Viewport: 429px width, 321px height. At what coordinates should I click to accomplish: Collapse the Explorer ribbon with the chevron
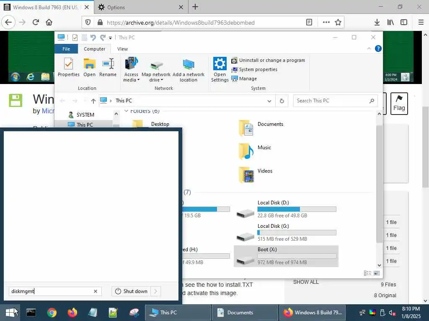[369, 48]
